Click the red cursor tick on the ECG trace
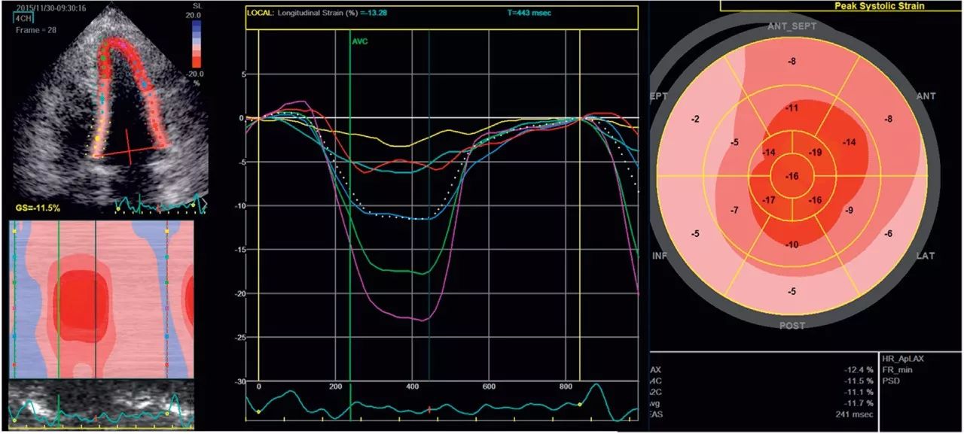The image size is (964, 434). click(x=429, y=409)
